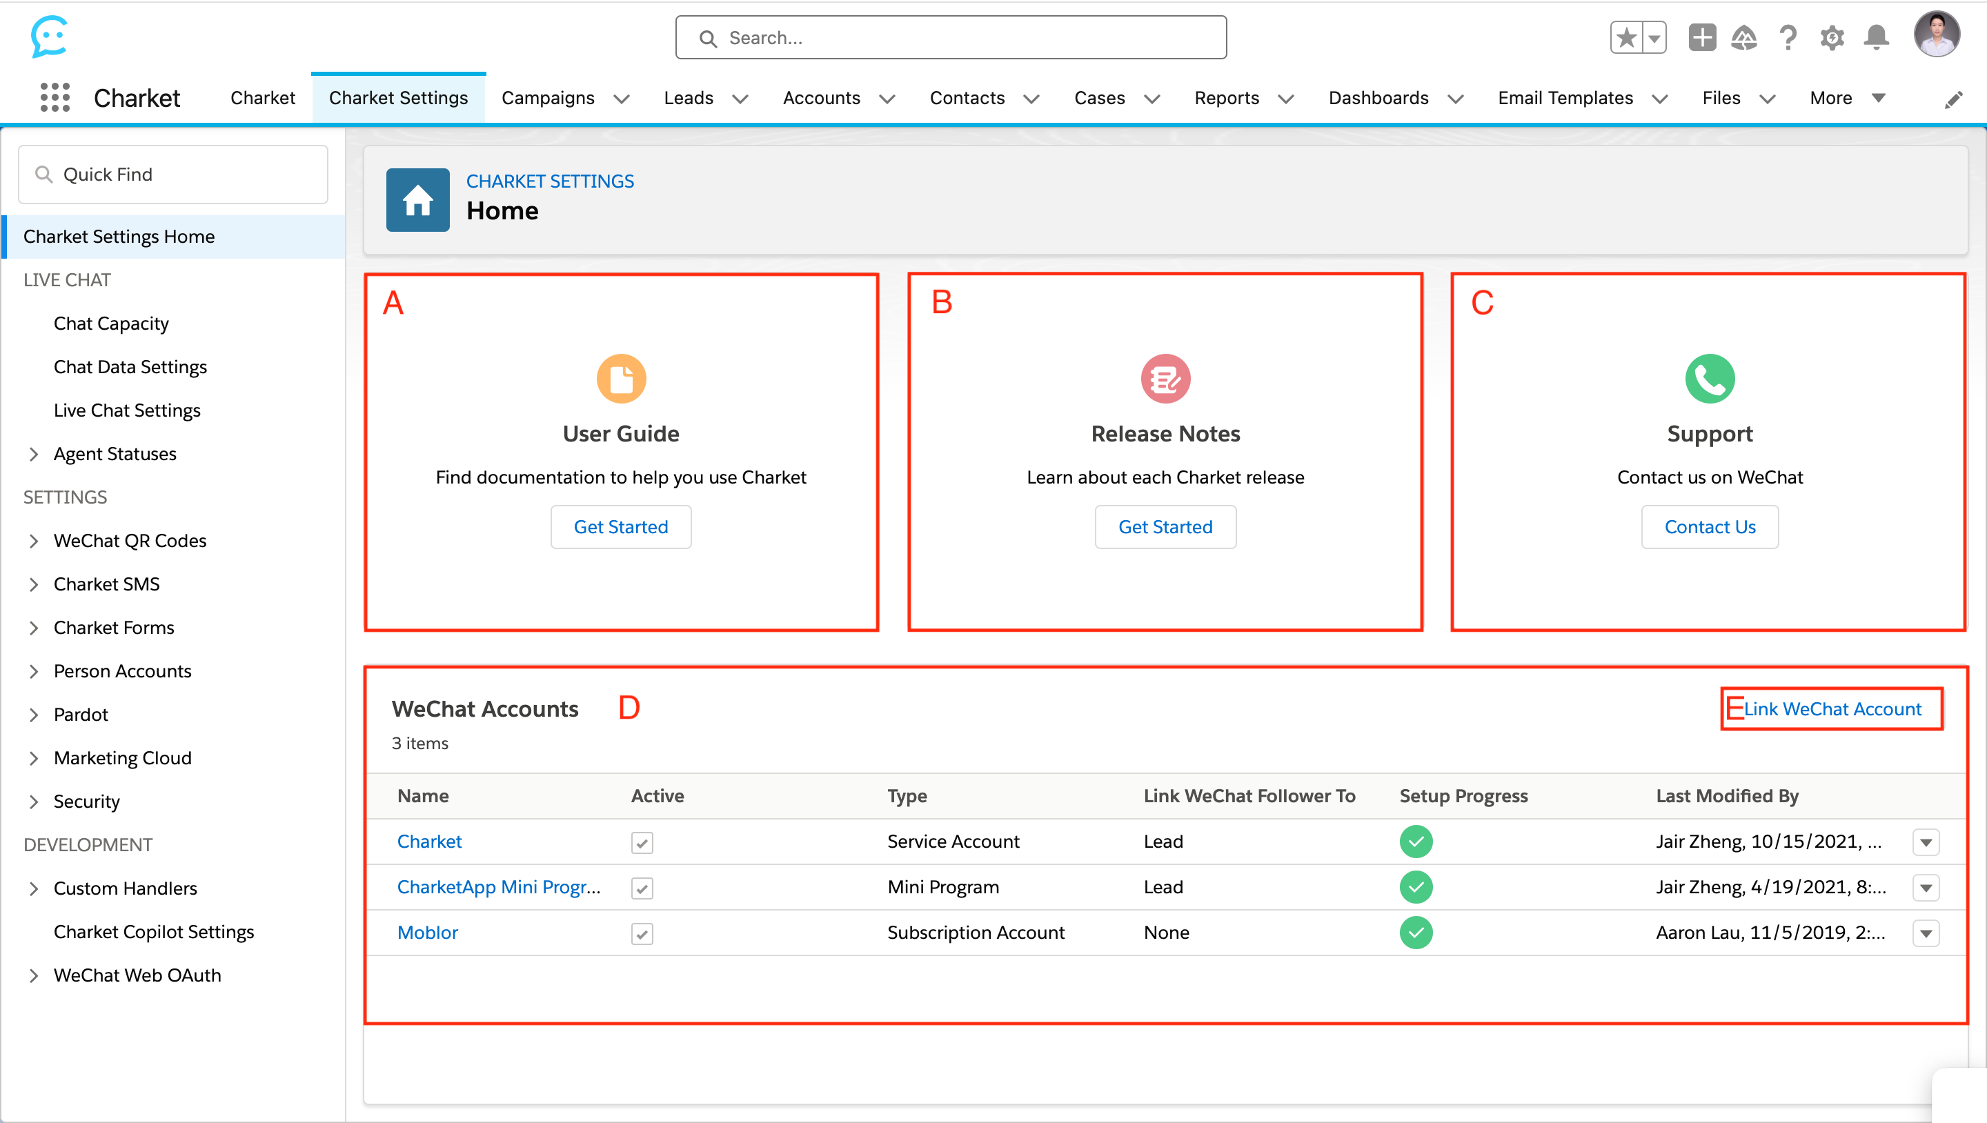Click the green Support phone icon
The image size is (1987, 1123).
point(1710,379)
